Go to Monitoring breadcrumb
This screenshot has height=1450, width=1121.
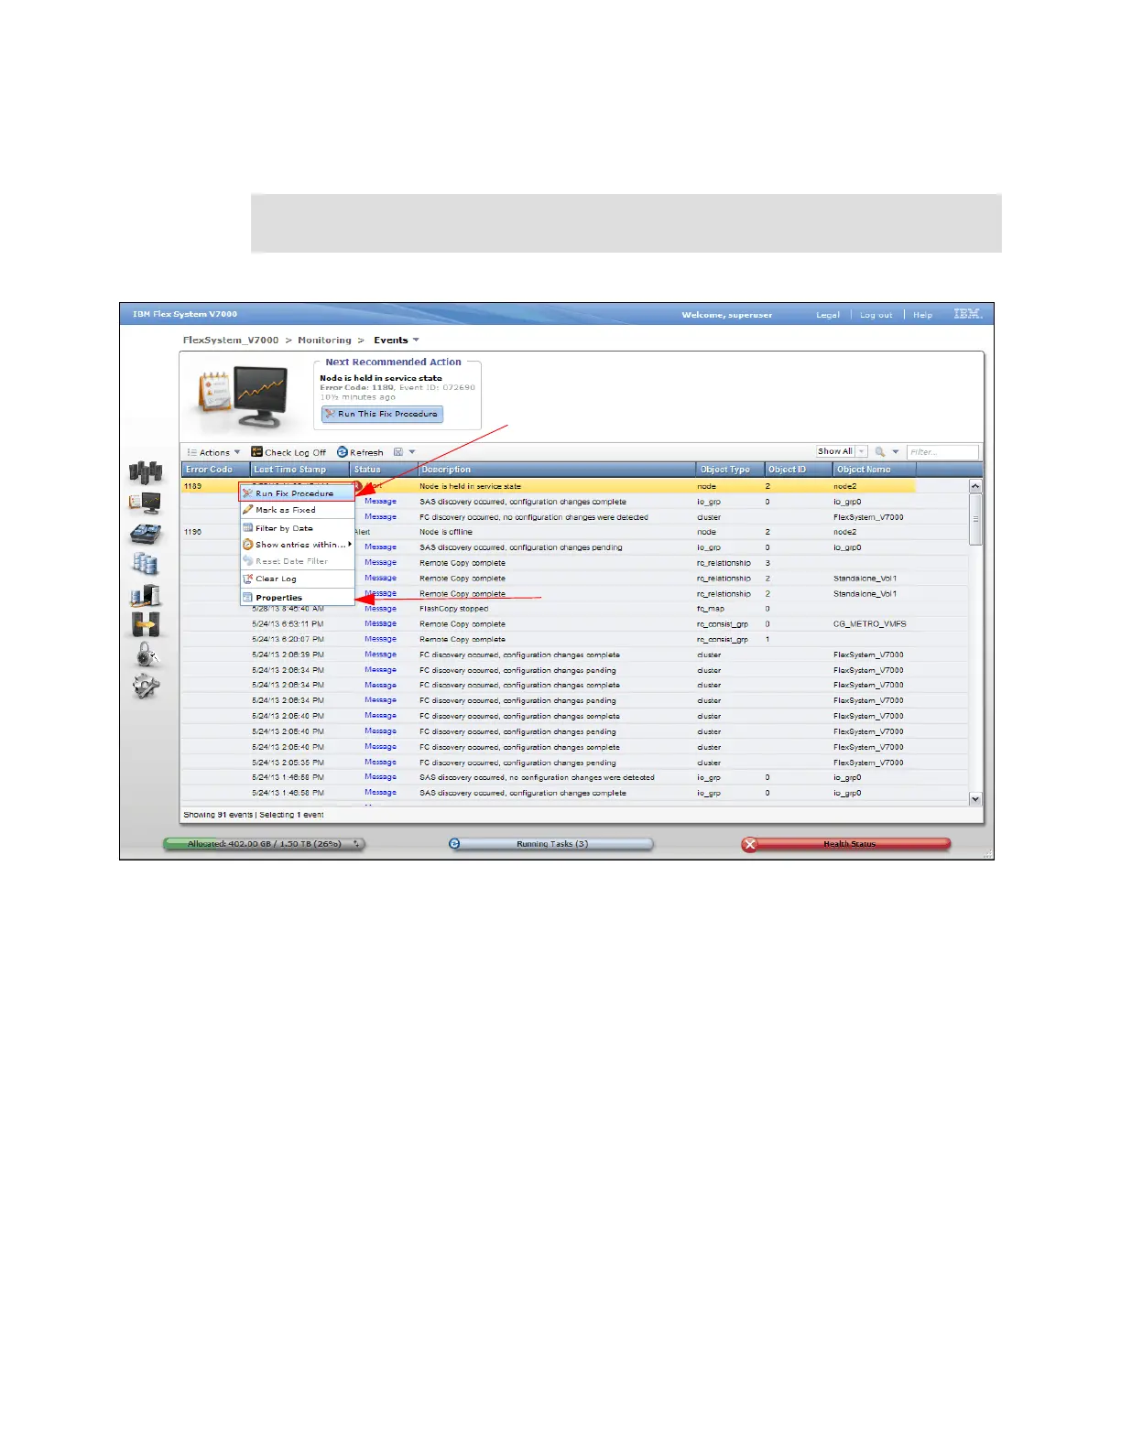click(x=324, y=341)
